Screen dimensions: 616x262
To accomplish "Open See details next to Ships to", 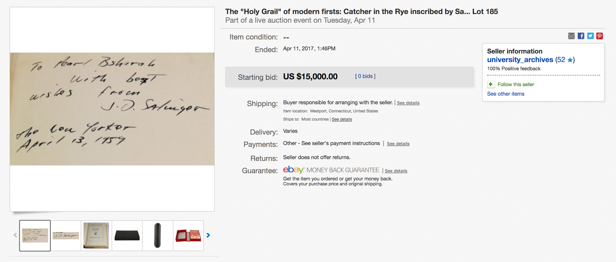I will (342, 119).
